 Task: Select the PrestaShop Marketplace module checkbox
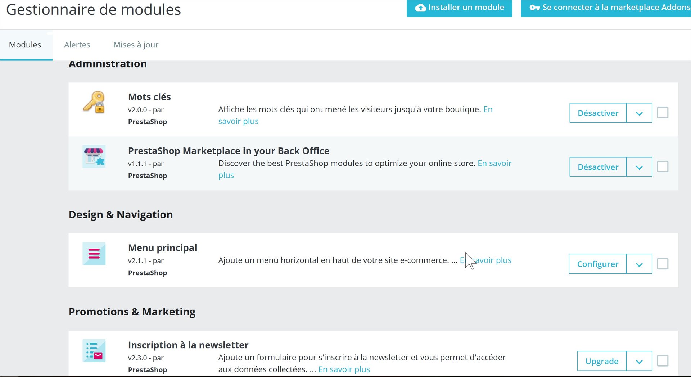(663, 167)
